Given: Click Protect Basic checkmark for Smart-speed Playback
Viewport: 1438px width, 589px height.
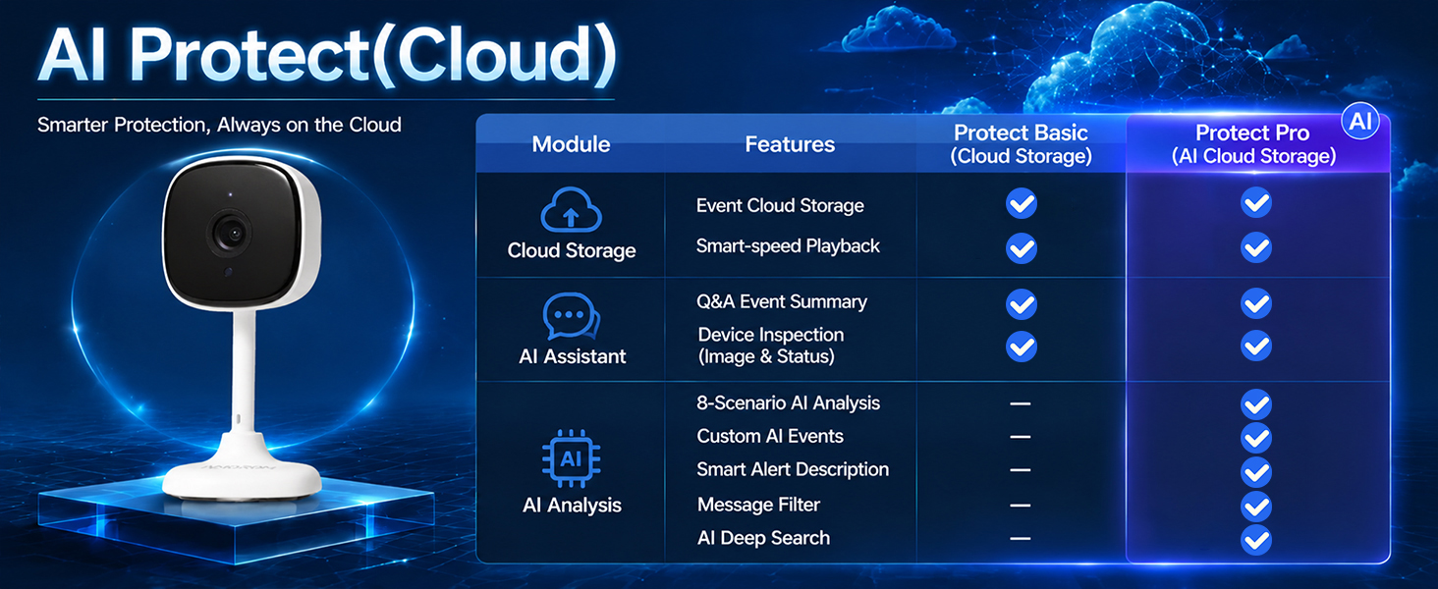Looking at the screenshot, I should pos(1022,247).
